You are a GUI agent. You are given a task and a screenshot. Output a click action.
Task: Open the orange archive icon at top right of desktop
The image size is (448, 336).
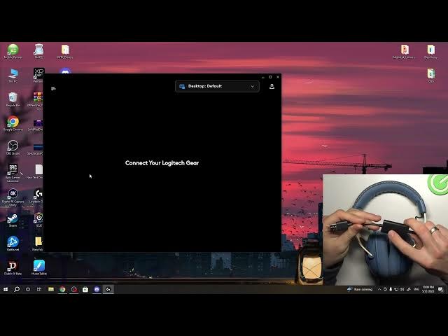404,51
